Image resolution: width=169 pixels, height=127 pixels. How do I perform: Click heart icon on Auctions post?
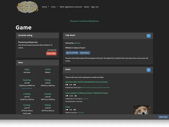(67, 85)
